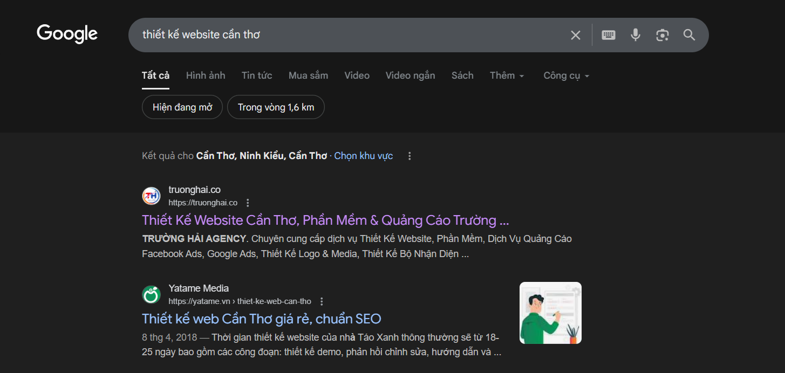Click the Yatame Media site name
Viewport: 785px width, 373px height.
click(x=199, y=288)
